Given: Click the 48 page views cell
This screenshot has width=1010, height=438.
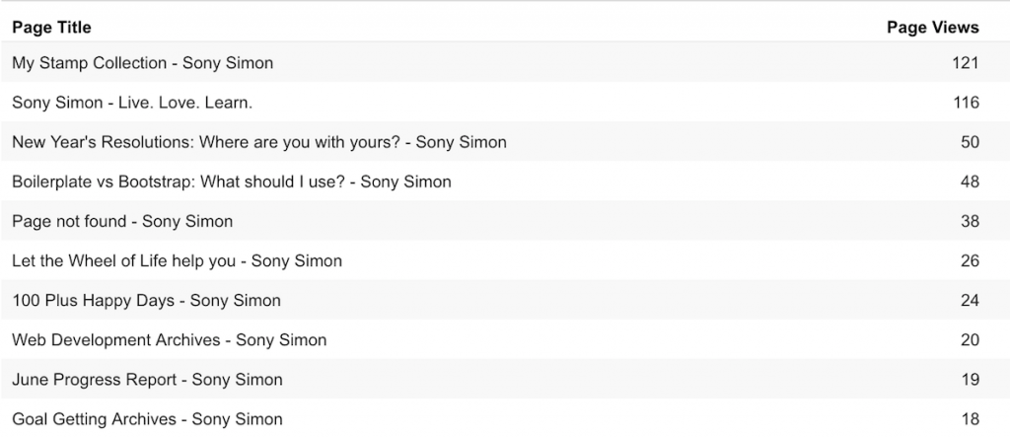Looking at the screenshot, I should tap(971, 182).
